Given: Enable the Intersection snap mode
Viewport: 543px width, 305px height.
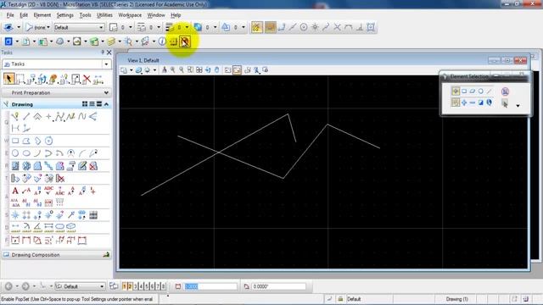Looking at the screenshot, I should [x=337, y=27].
